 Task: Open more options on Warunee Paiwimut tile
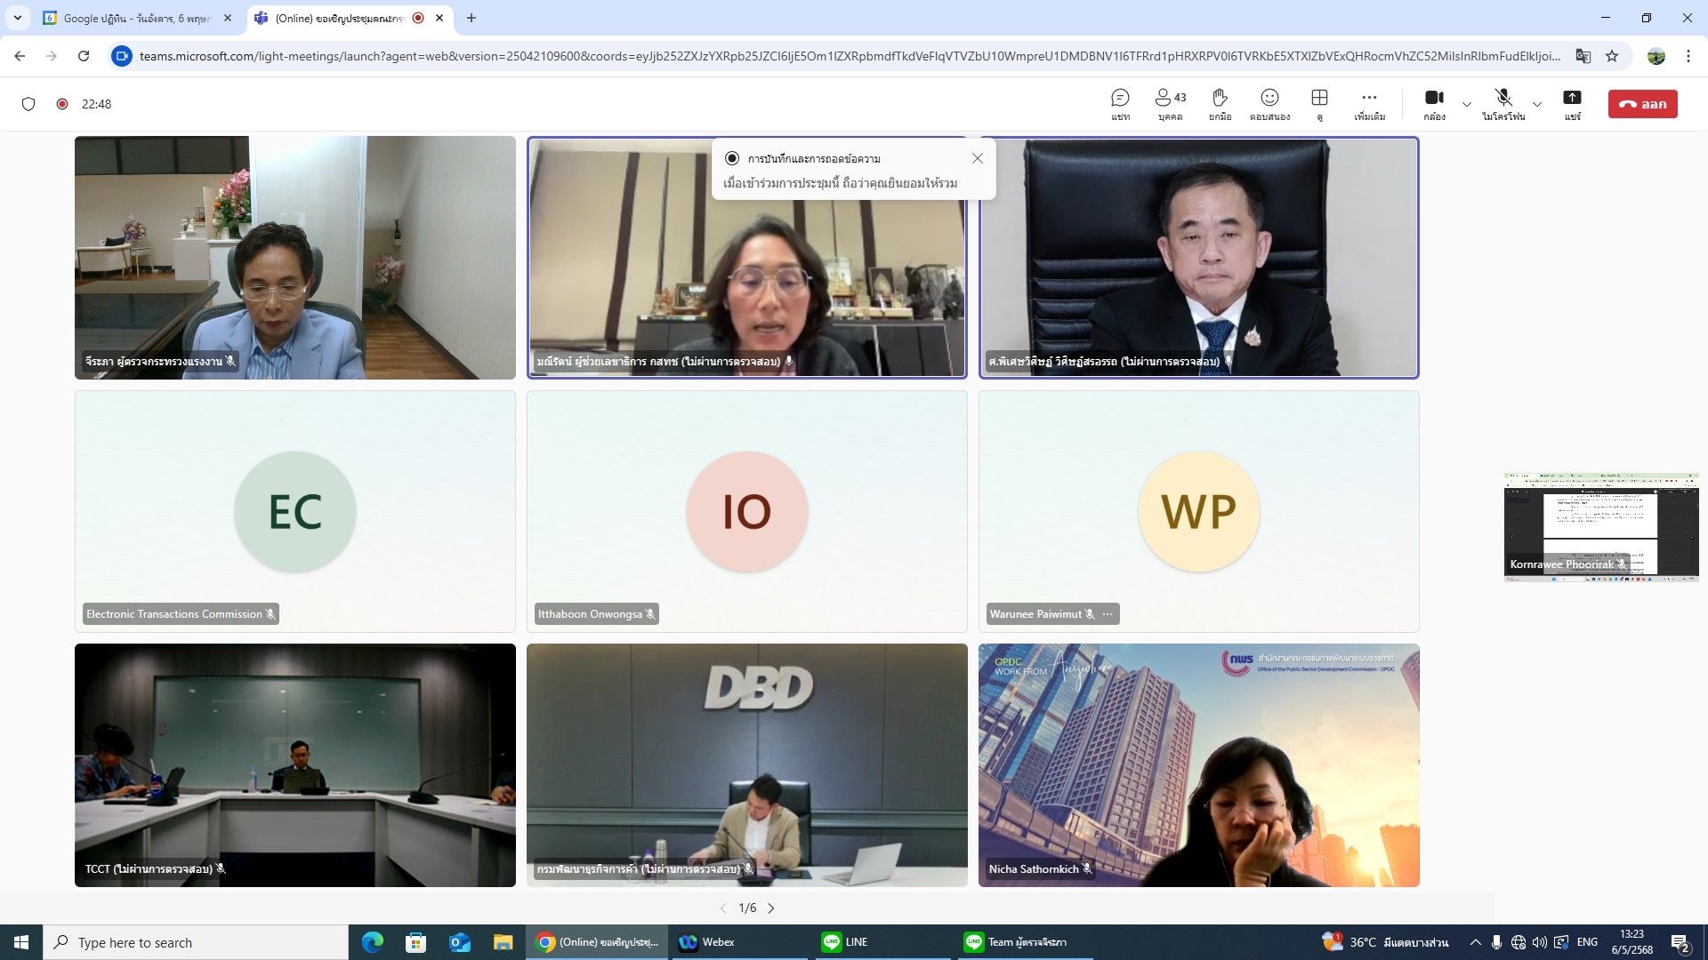1108,614
